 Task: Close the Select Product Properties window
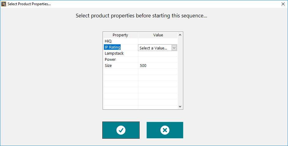point(283,4)
